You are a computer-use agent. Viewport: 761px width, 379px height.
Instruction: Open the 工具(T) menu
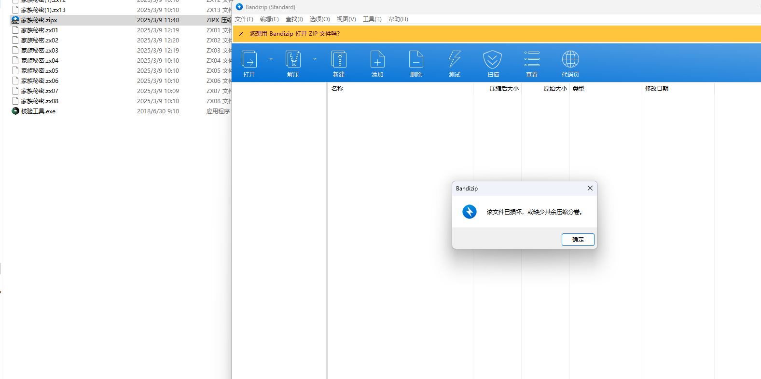372,19
